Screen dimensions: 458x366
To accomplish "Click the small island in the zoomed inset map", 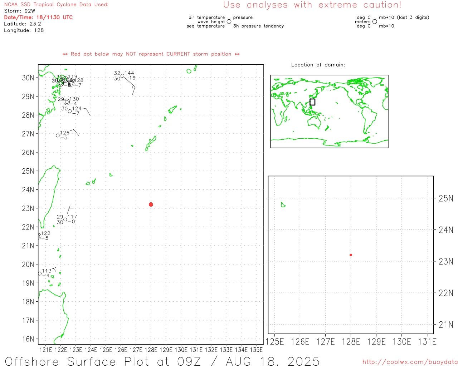I will [283, 205].
